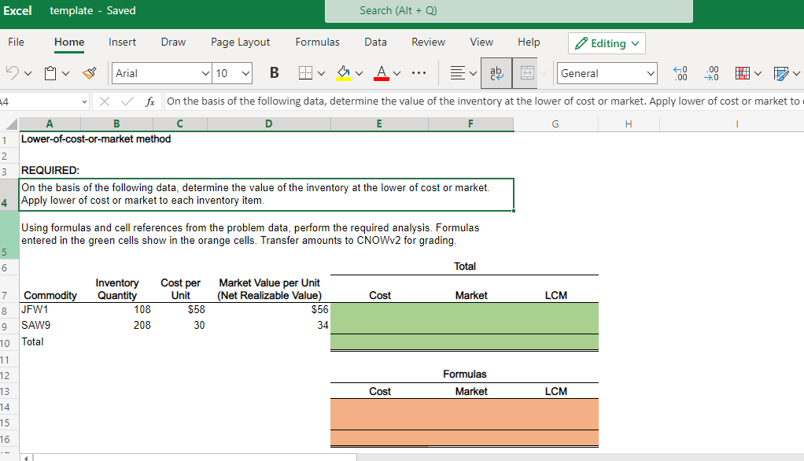Screen dimensions: 804x461
Task: Open the Page Layout tab
Action: (240, 42)
